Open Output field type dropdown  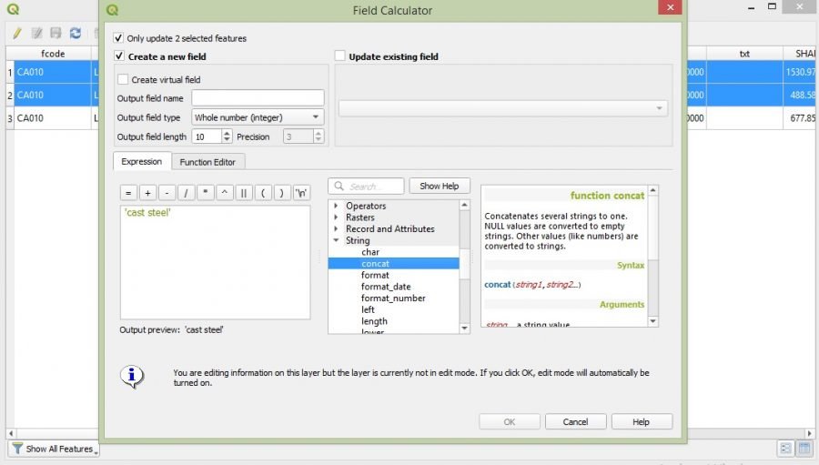(x=258, y=117)
